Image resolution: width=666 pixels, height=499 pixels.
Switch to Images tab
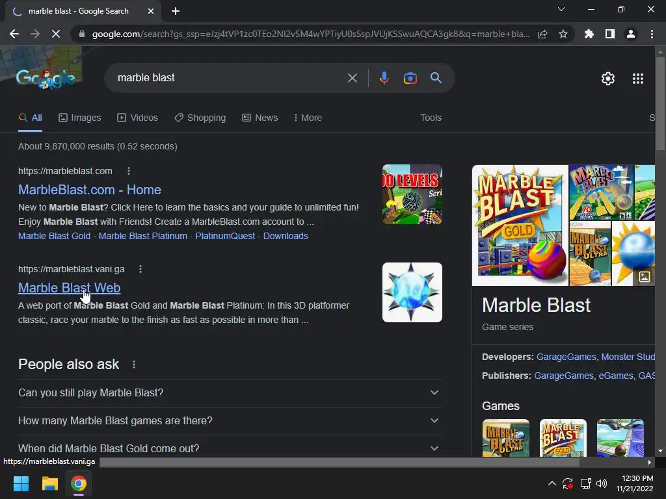point(80,118)
